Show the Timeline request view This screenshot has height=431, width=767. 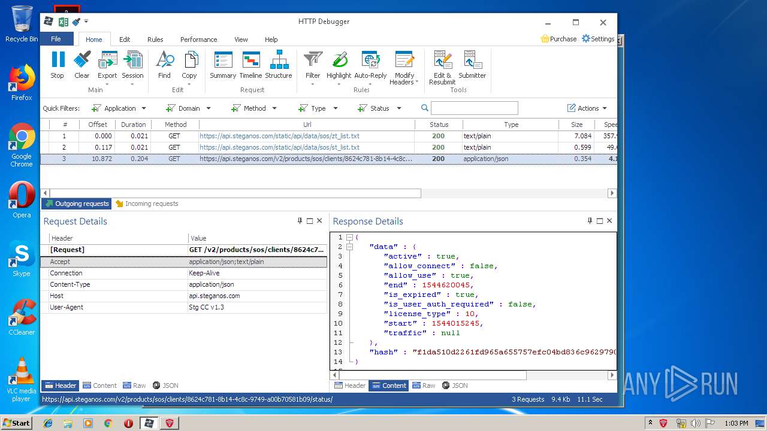(250, 65)
